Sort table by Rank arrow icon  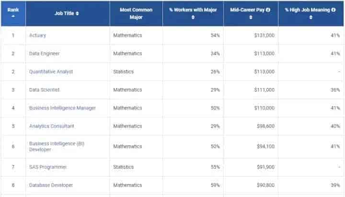point(13,16)
